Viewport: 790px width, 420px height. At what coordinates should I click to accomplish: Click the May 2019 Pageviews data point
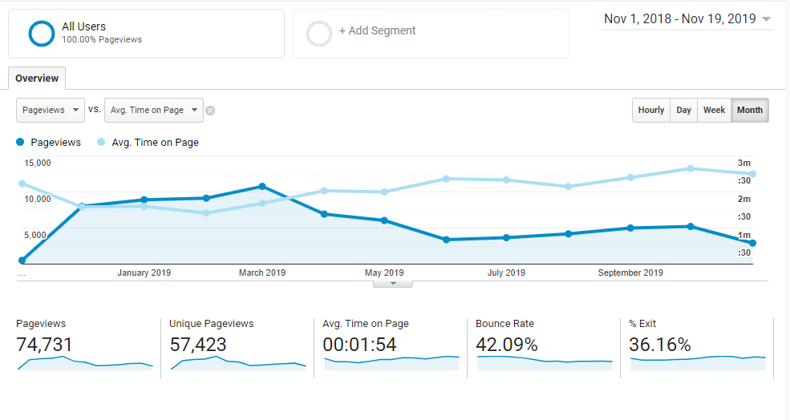(384, 220)
